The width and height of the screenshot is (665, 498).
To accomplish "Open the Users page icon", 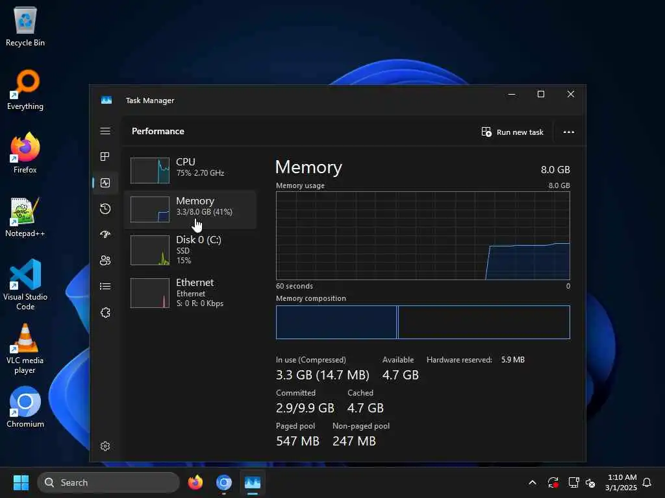I will coord(105,261).
